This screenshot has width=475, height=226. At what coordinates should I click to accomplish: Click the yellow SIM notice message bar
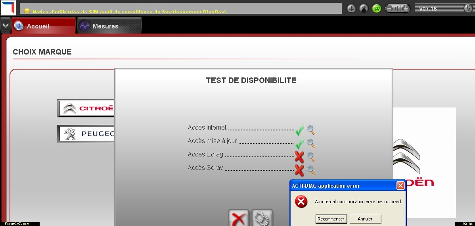[180, 8]
